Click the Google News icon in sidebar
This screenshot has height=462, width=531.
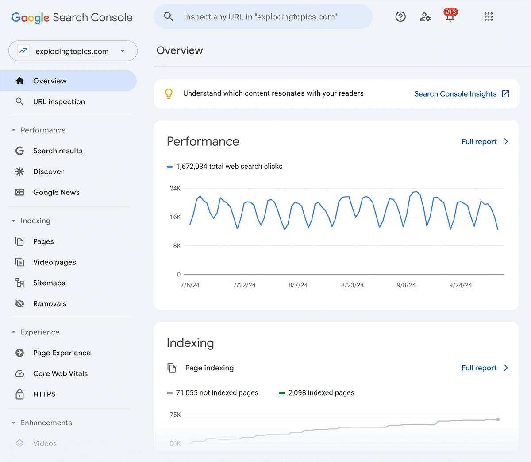(x=19, y=192)
